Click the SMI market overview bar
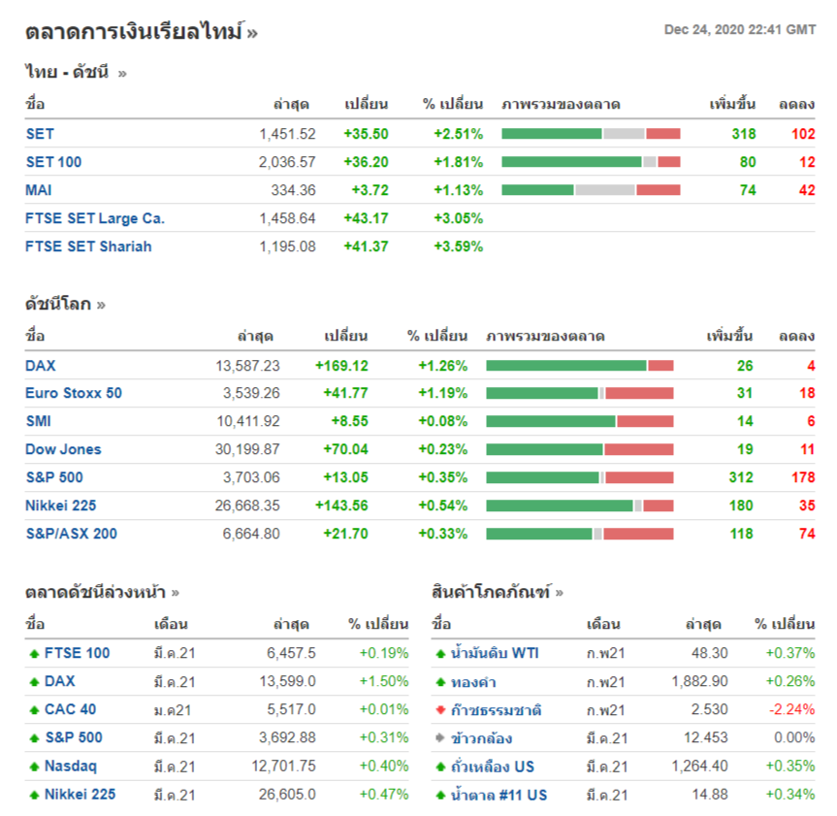The width and height of the screenshot is (837, 816). tap(580, 421)
